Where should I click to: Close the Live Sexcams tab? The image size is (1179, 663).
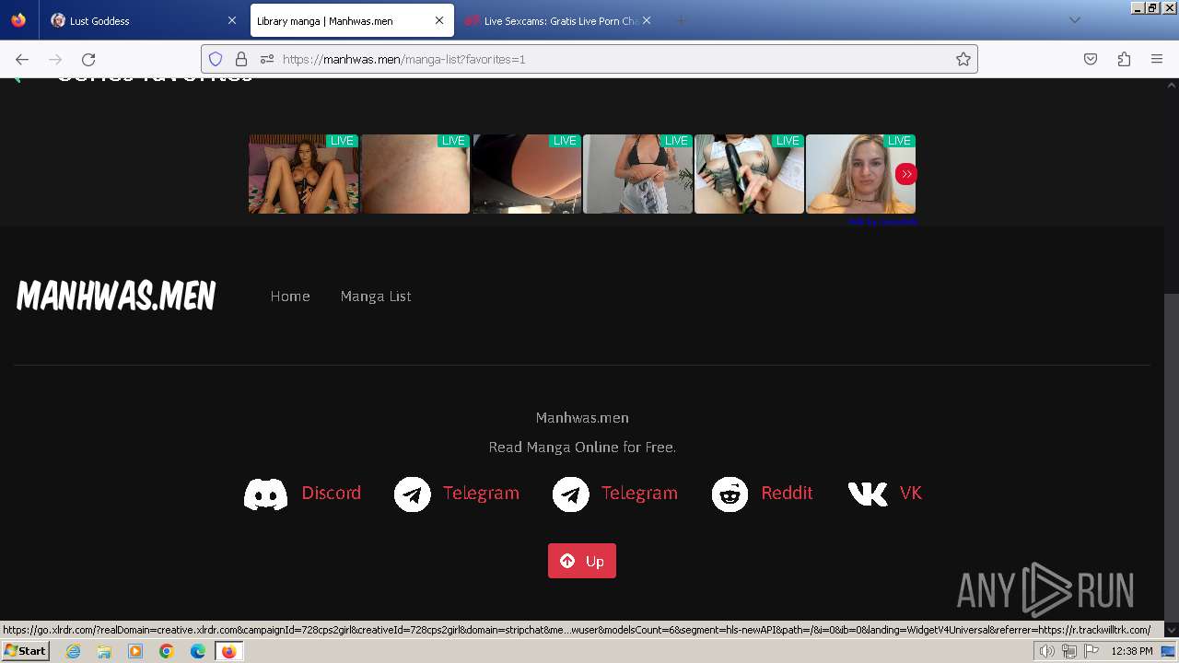coord(647,20)
